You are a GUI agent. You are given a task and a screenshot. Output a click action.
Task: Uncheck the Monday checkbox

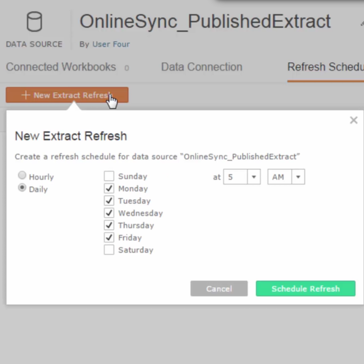coord(109,188)
